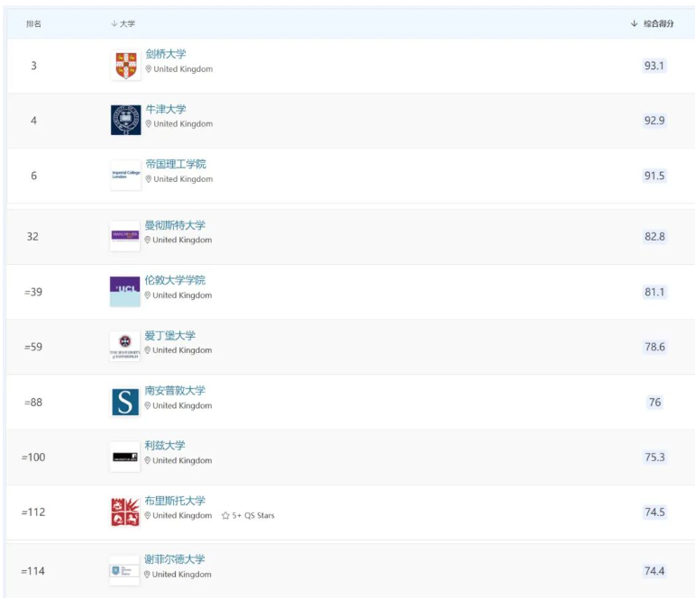This screenshot has height=598, width=695.
Task: Open the 爱丁堡大学 link
Action: point(169,335)
